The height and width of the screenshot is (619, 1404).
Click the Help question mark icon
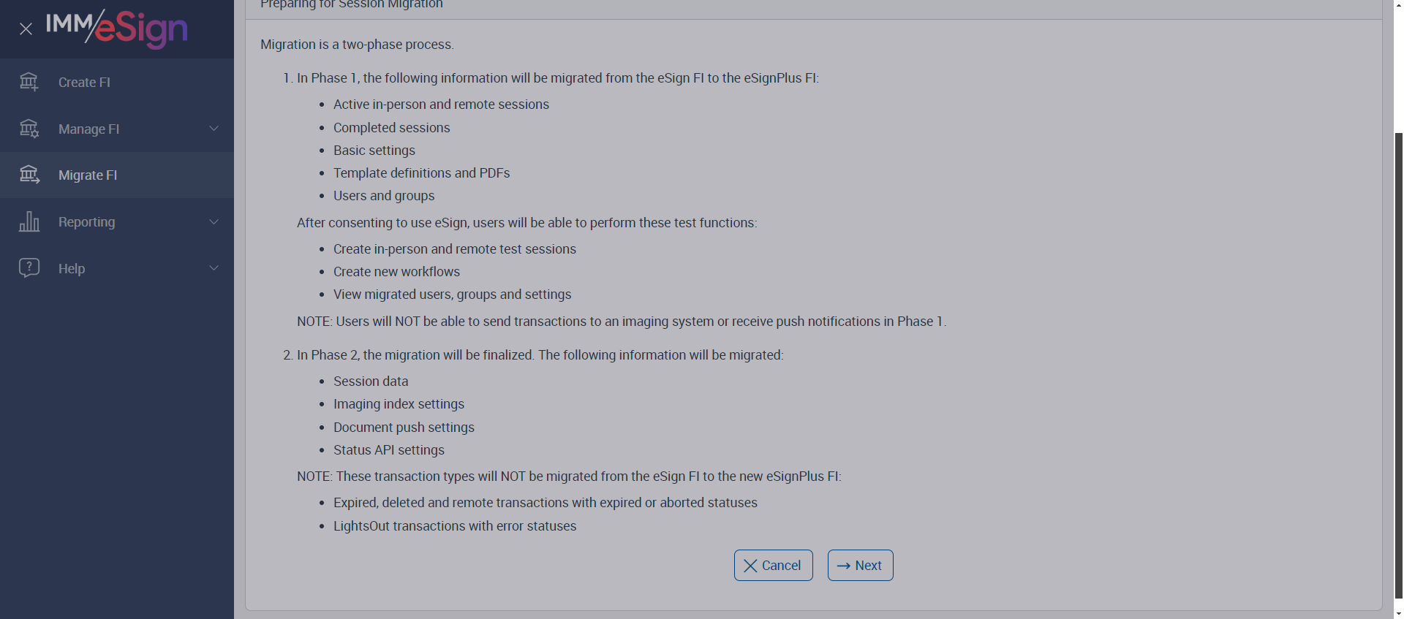[x=29, y=268]
